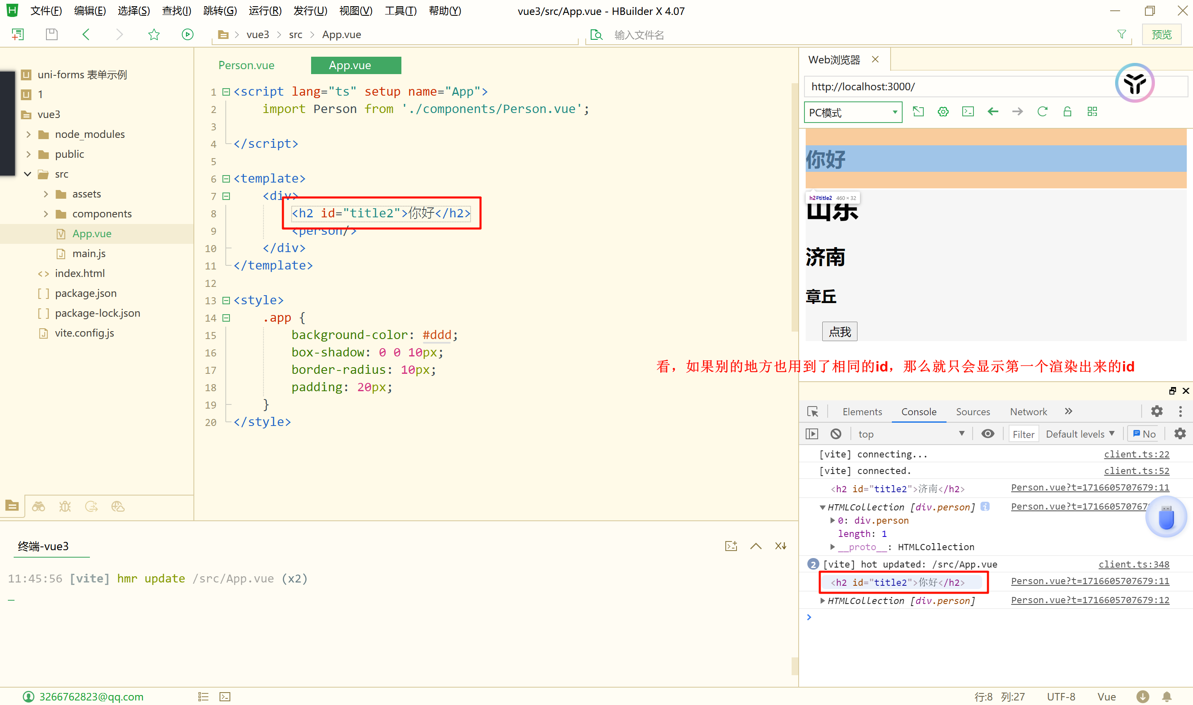Toggle the live expression eye icon

[x=988, y=434]
